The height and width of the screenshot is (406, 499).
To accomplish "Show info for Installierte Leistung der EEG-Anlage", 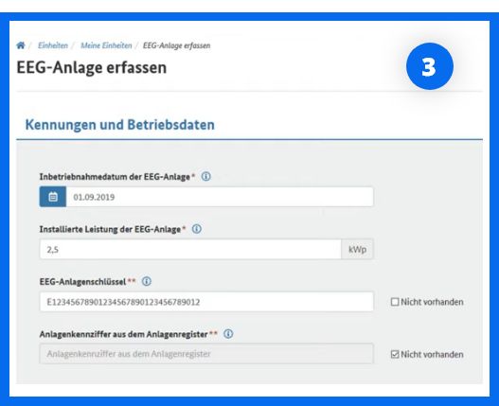I will coord(197,229).
